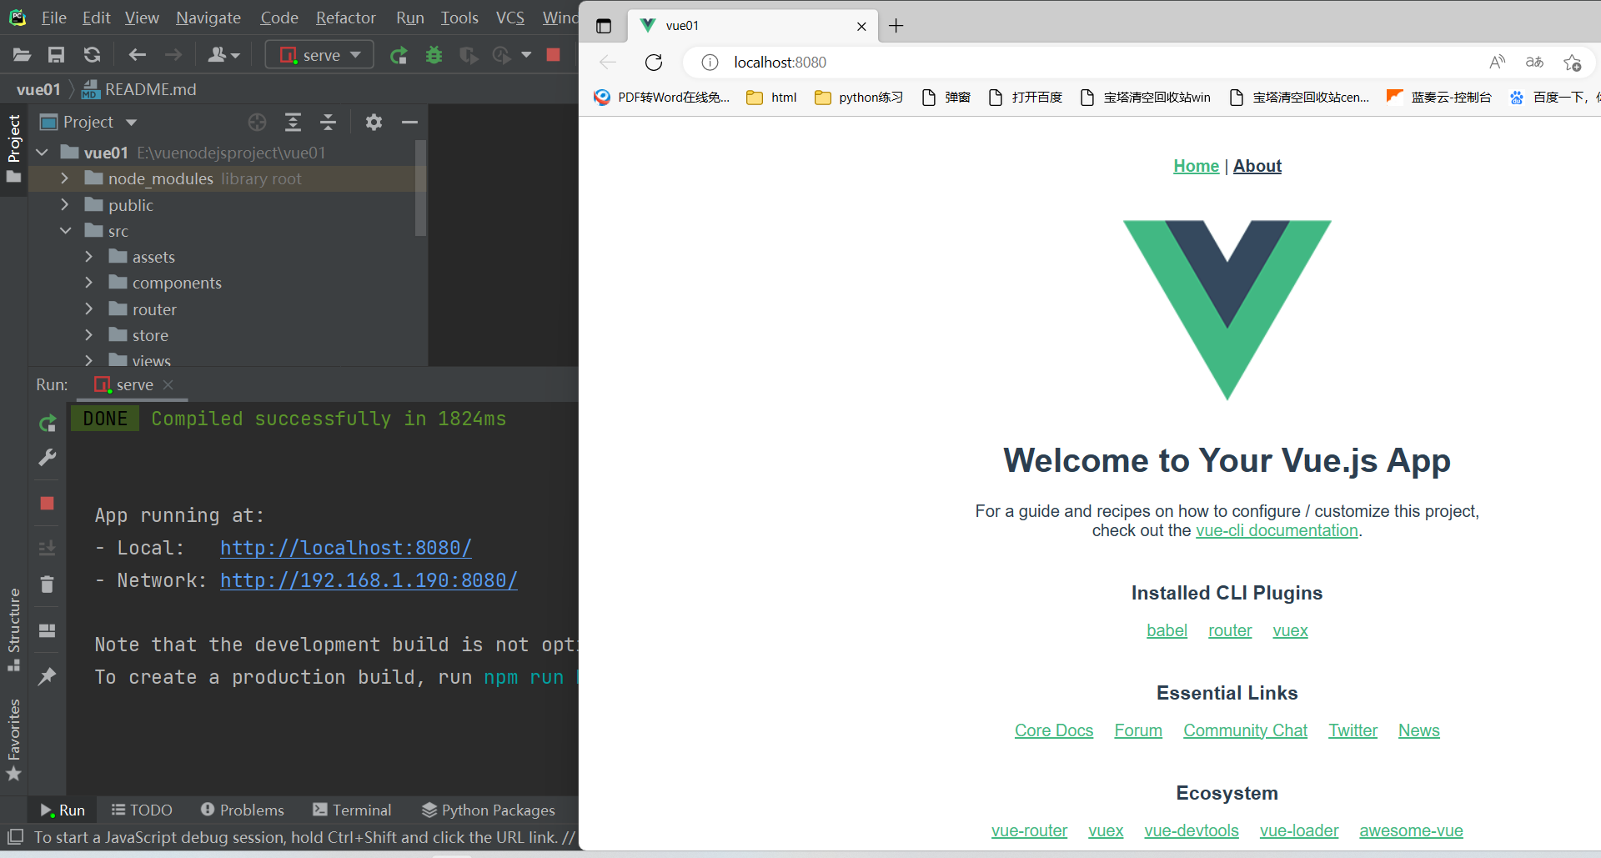The height and width of the screenshot is (858, 1601).
Task: Open the TODO tool window
Action: [x=142, y=810]
